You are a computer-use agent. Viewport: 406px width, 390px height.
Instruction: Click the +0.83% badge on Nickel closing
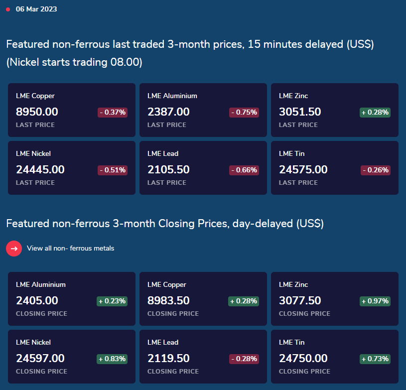pos(112,359)
